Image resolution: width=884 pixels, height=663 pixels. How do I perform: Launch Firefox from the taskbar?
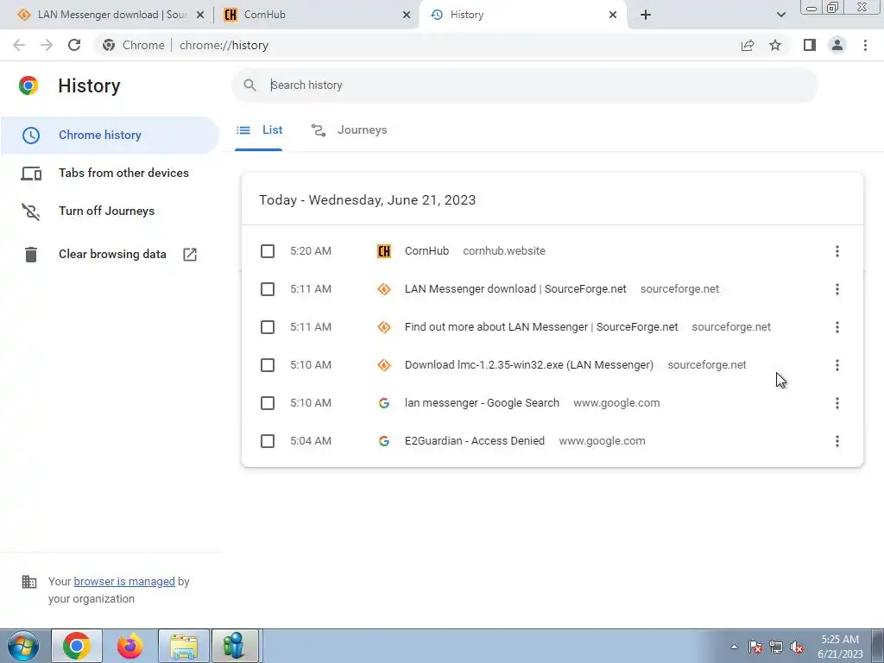click(130, 646)
